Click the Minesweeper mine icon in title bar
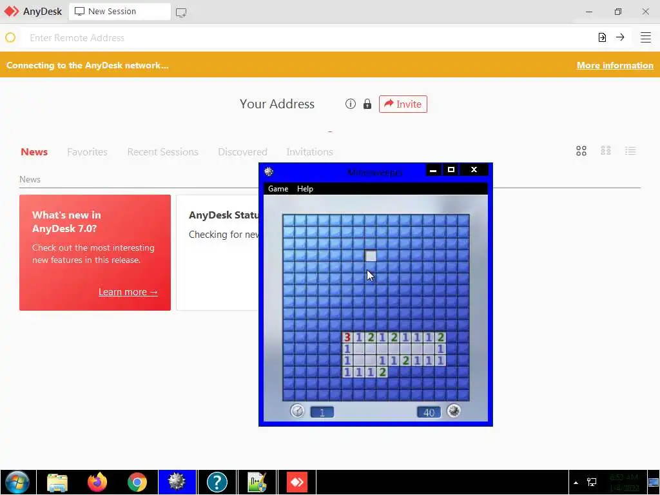Screen dimensions: 660x495 269,171
